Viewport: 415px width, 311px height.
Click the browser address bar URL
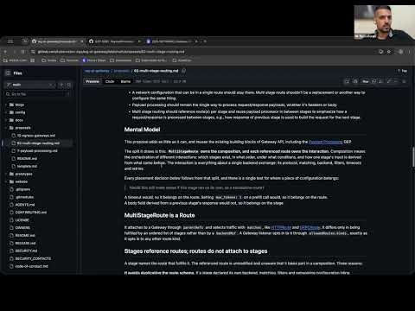pos(111,52)
